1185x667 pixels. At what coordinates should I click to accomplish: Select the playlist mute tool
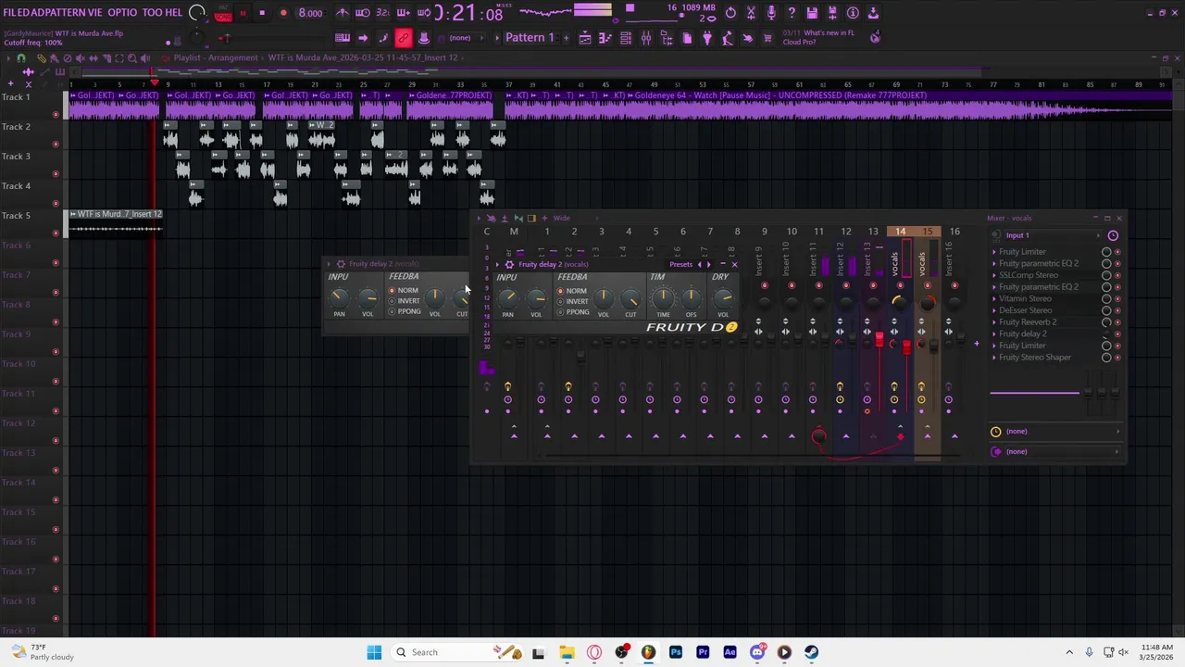[81, 58]
